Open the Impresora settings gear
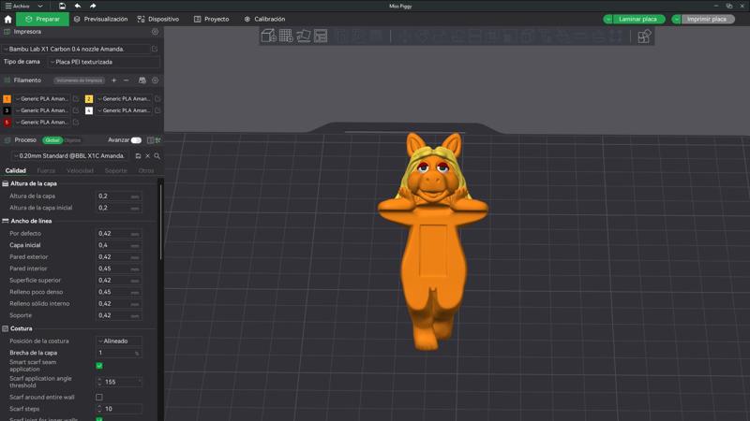Screen dimensions: 750x421 (x=155, y=32)
